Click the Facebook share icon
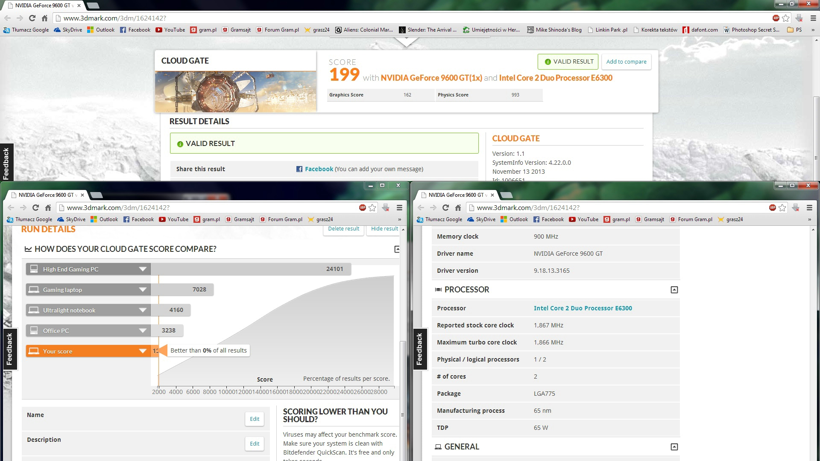 299,169
